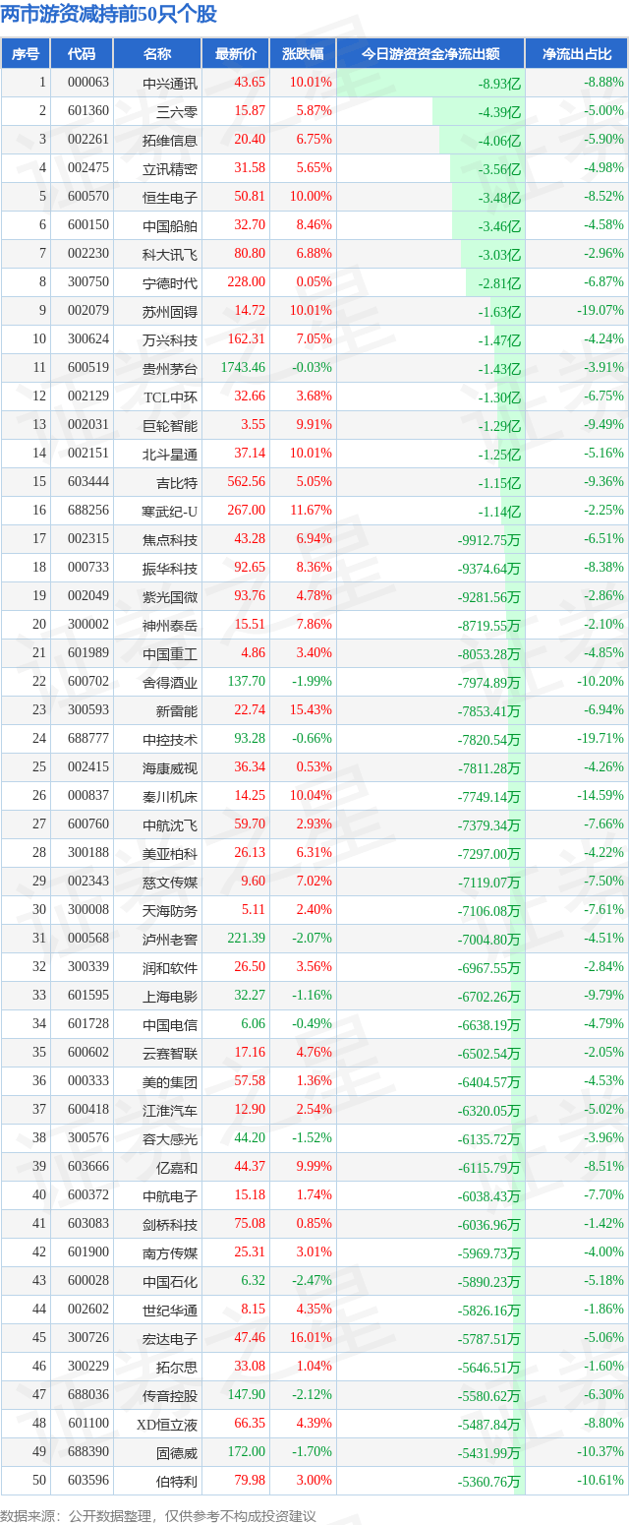Click price 162.31 for 万兴科技

[x=247, y=339]
